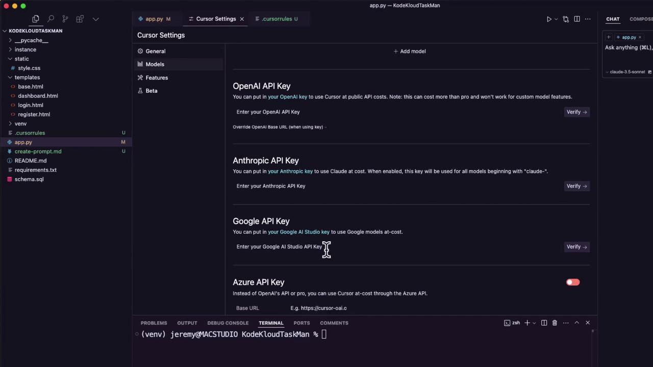Viewport: 653px width, 367px height.
Task: Run the Python file with the play icon
Action: (549, 19)
